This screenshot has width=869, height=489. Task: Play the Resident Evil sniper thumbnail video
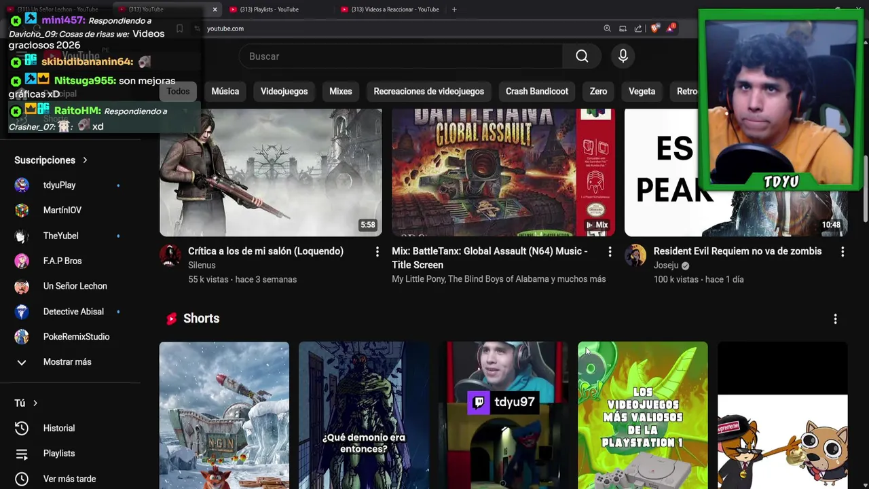coord(271,173)
